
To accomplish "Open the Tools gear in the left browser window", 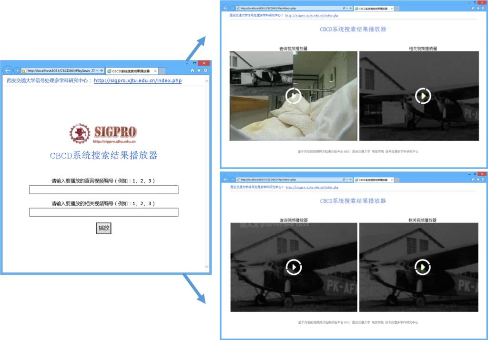I will [x=205, y=70].
